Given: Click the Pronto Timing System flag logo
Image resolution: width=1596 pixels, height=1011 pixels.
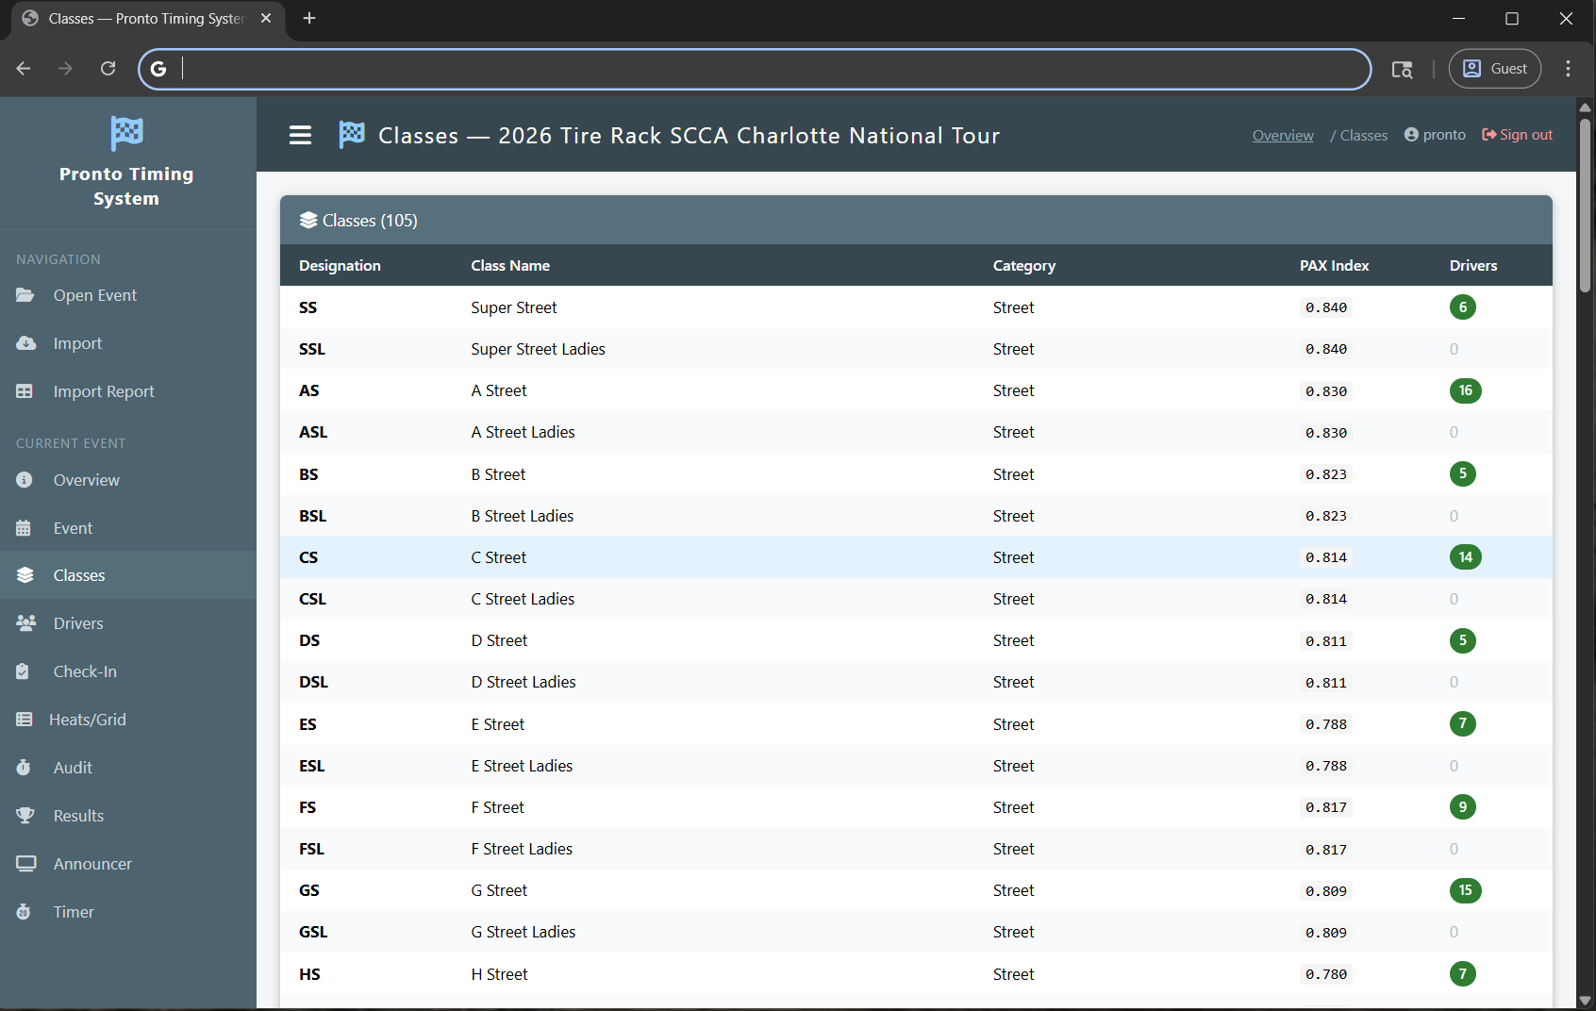Looking at the screenshot, I should (x=126, y=133).
